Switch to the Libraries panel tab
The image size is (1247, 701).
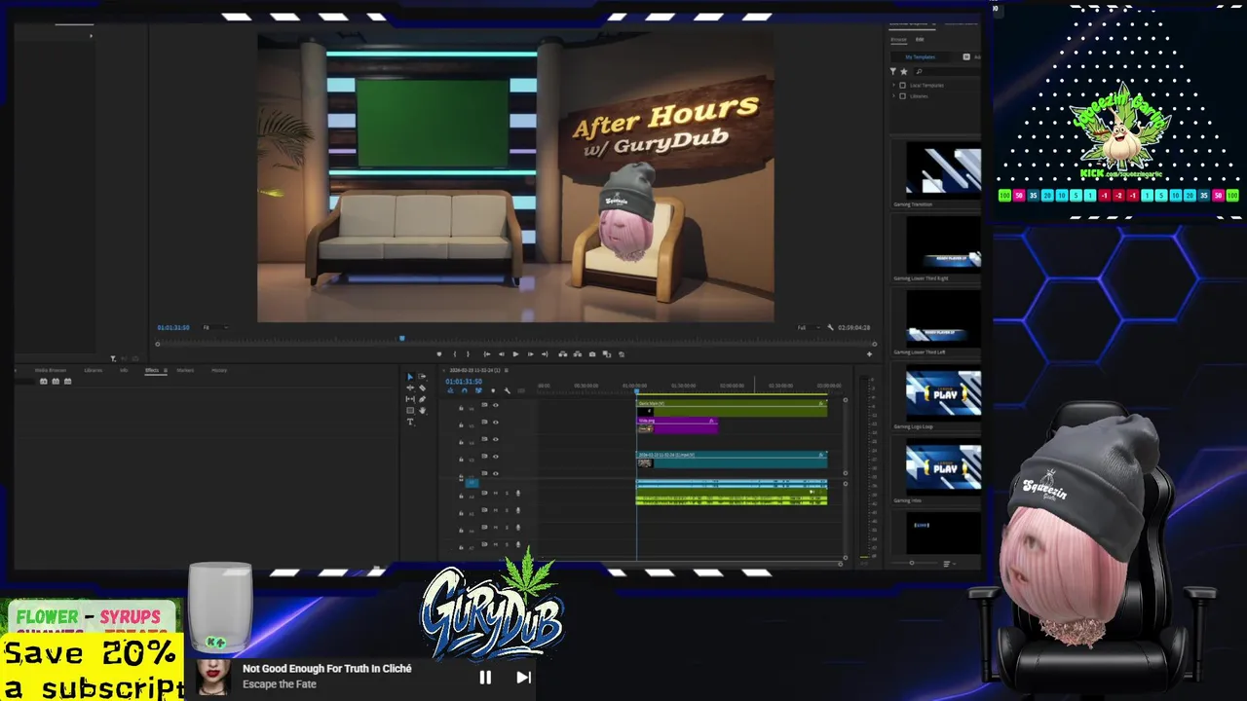[x=94, y=370]
